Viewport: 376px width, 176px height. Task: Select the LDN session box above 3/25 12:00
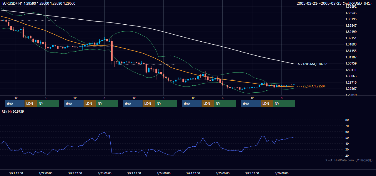(267, 104)
